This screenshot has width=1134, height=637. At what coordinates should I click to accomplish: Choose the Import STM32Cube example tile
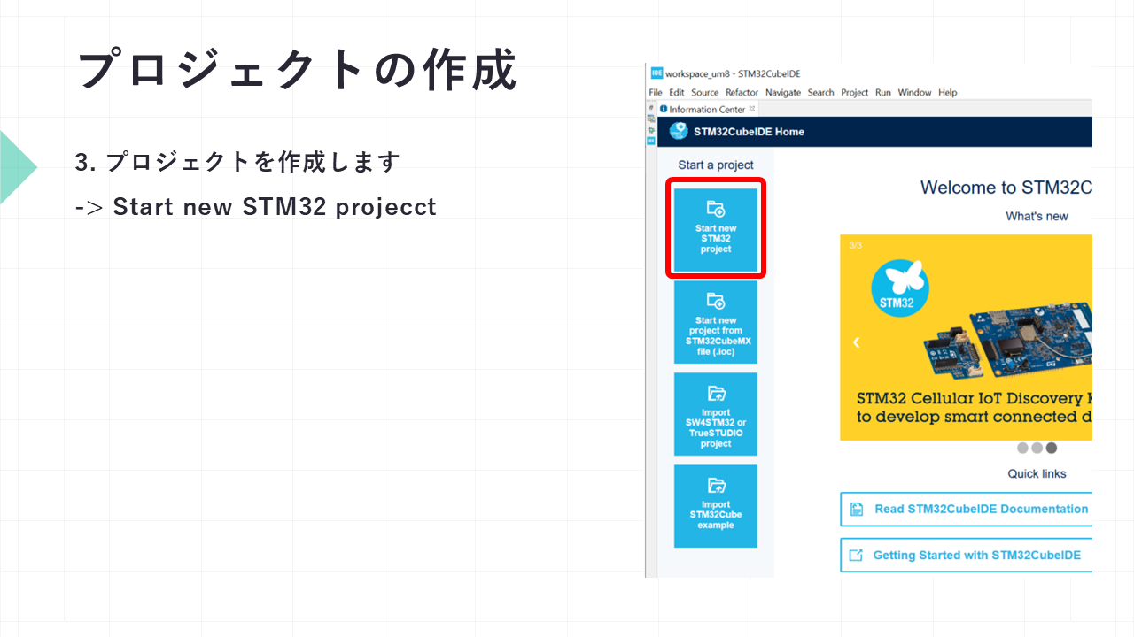[716, 506]
